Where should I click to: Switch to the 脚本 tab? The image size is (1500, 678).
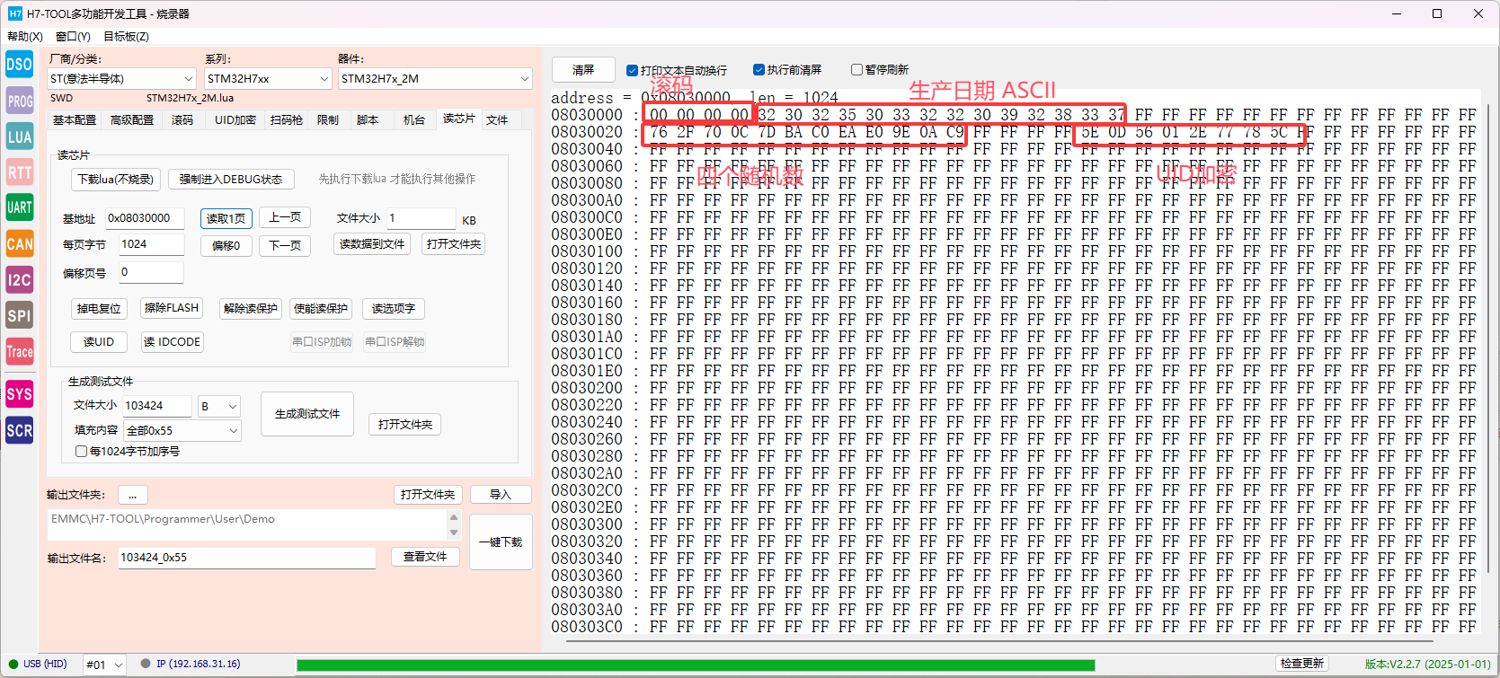pos(368,119)
